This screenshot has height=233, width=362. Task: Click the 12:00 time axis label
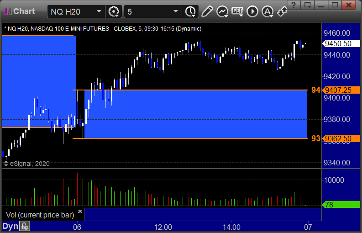[163, 227]
